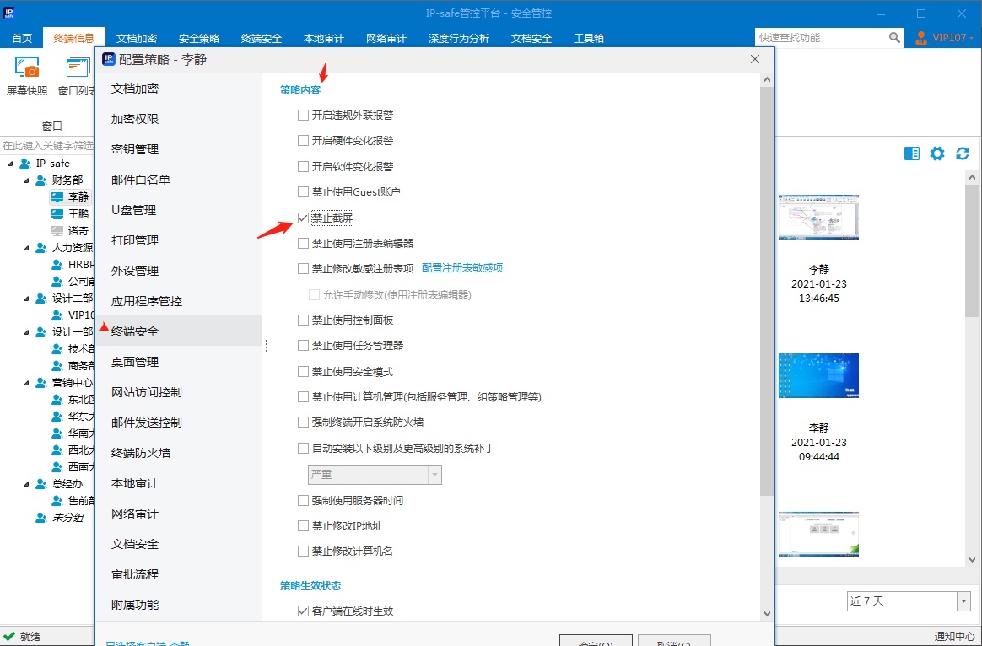Collapse the 设计二部 tree group

[26, 298]
